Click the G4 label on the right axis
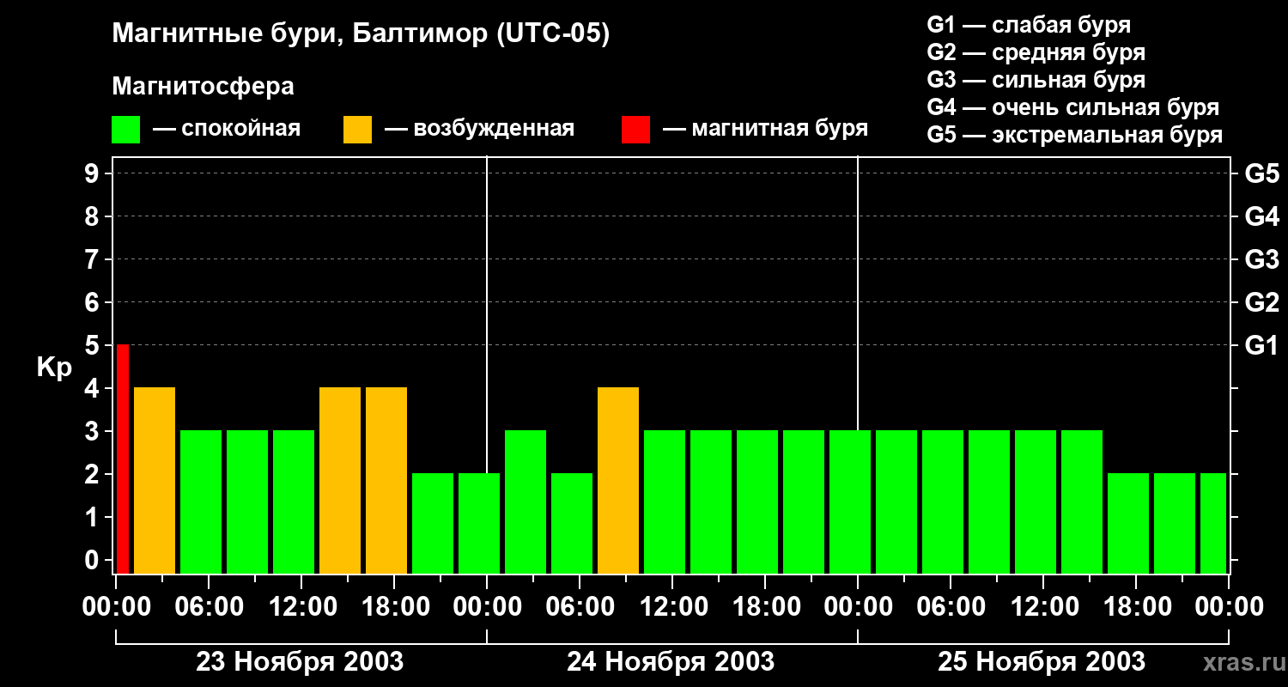 (x=1262, y=216)
